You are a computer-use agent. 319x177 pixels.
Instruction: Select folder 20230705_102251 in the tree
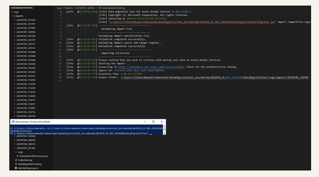click(26, 44)
